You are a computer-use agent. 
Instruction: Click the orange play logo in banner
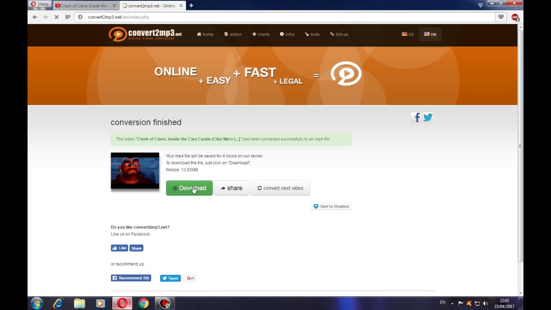tap(346, 74)
